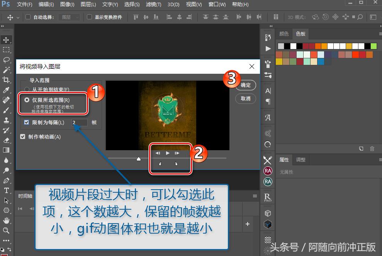Image resolution: width=382 pixels, height=256 pixels.
Task: Open the 滤镜 menu
Action: coord(153,4)
